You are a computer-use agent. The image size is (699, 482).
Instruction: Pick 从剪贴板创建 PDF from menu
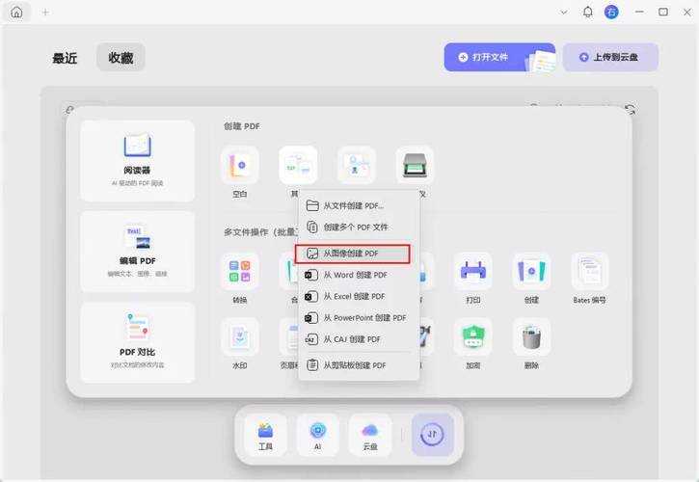[354, 365]
